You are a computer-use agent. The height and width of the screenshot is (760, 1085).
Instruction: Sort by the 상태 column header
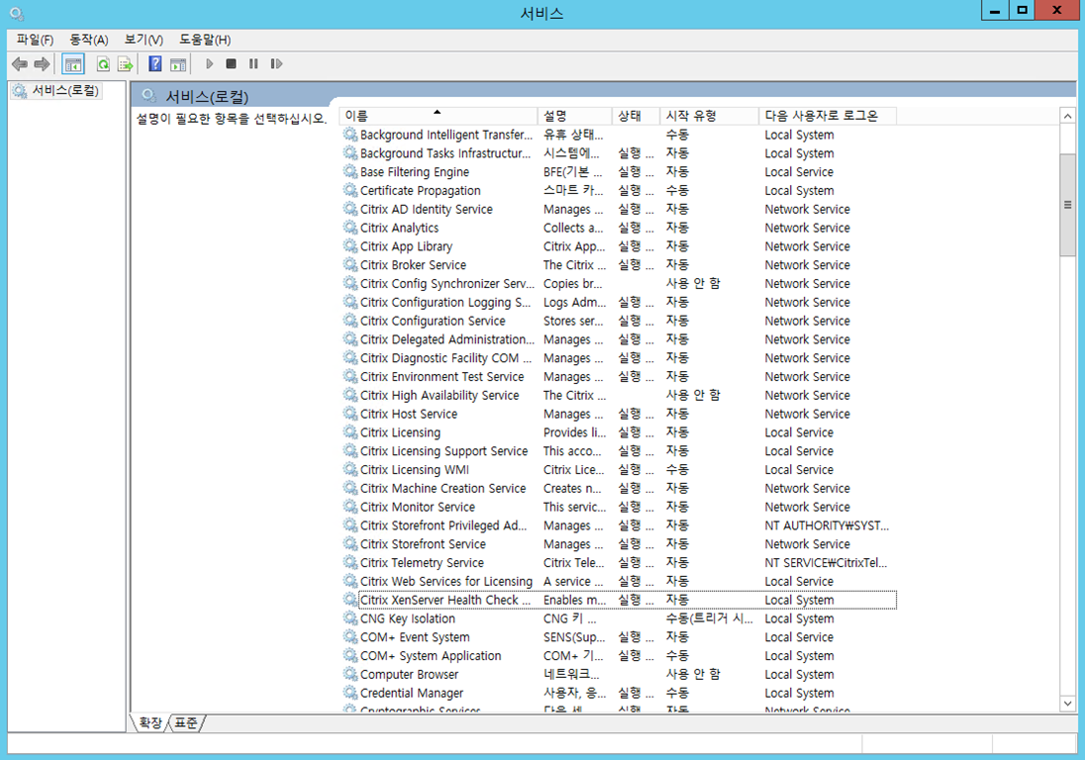click(636, 116)
